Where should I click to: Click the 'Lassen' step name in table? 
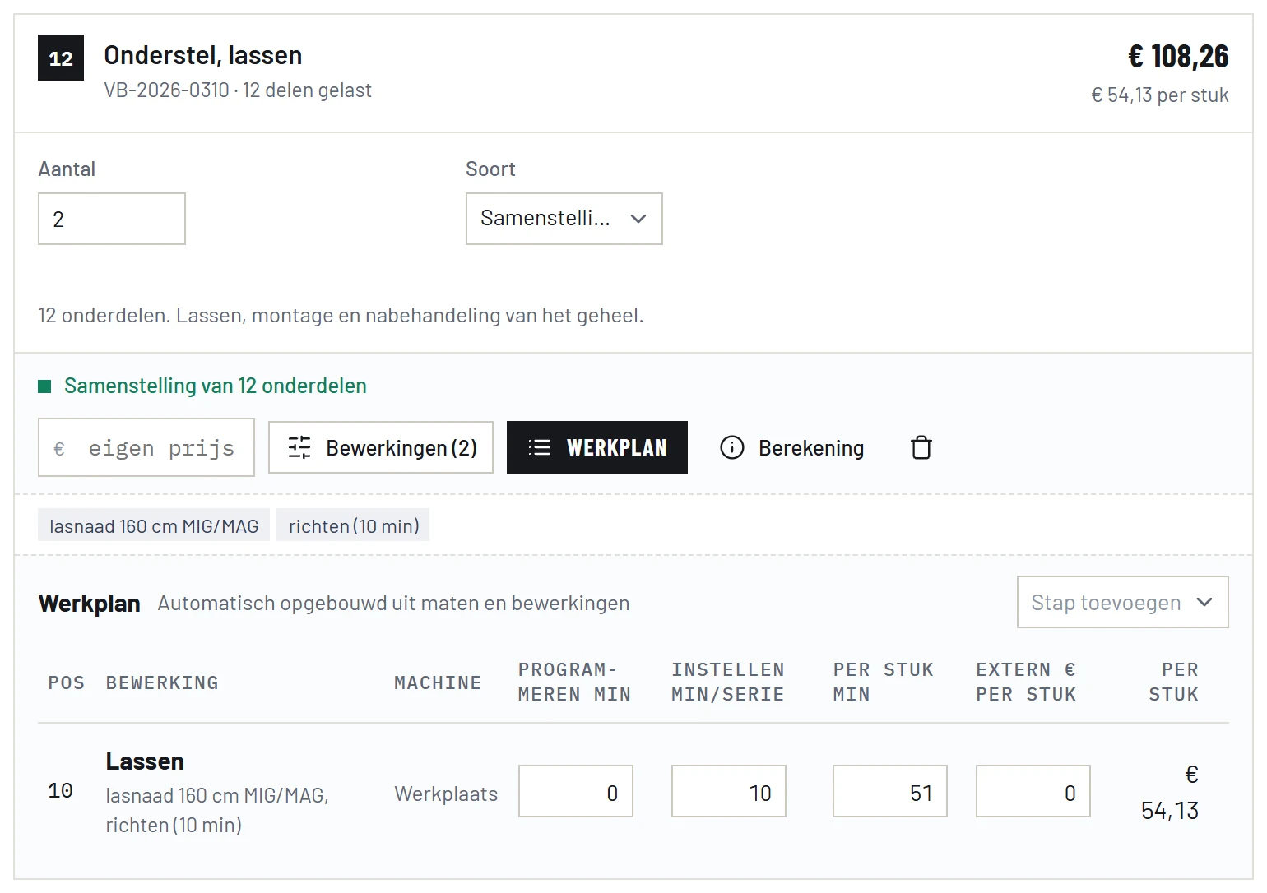point(145,761)
